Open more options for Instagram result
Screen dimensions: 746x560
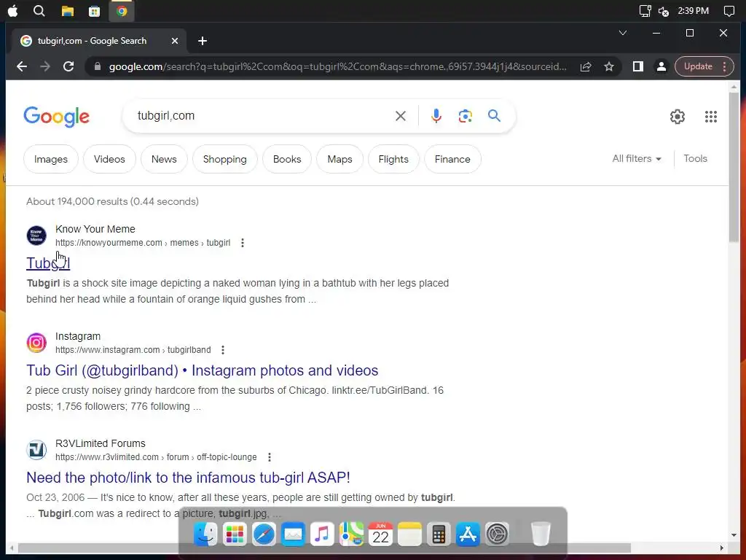[x=223, y=350]
